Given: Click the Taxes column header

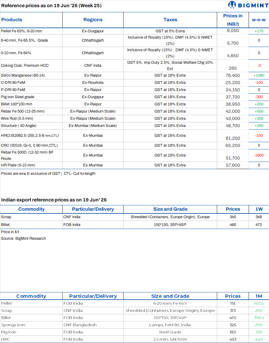Looking at the screenshot, I should [170, 20].
